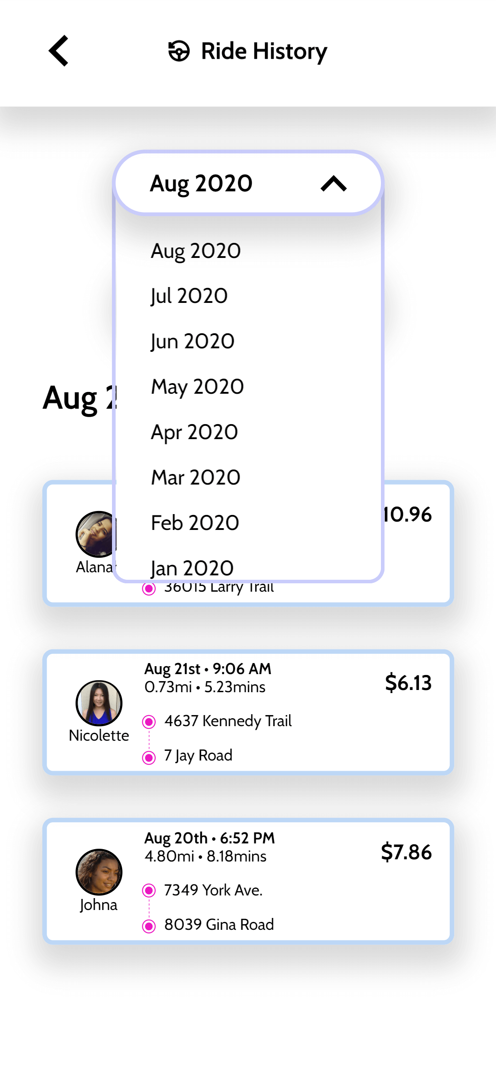Click the pickup marker for 4637 Kennedy Trail
This screenshot has width=496, height=1074.
click(x=149, y=722)
